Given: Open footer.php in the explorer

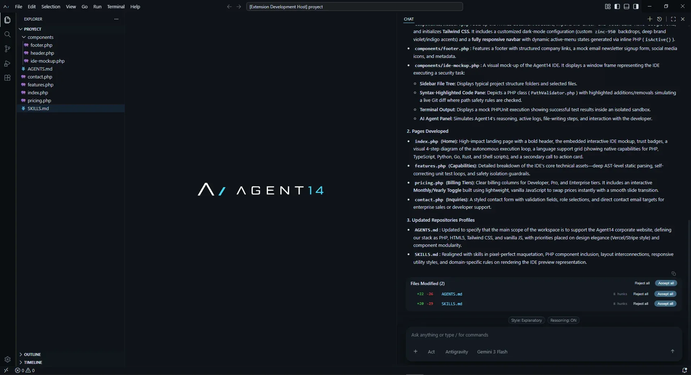Looking at the screenshot, I should (x=71, y=45).
